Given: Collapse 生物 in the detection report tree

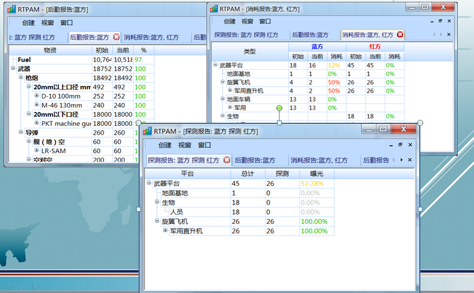Looking at the screenshot, I should tap(157, 203).
